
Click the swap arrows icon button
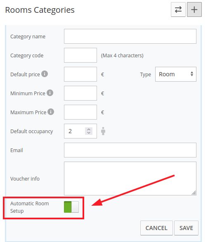pos(178,9)
